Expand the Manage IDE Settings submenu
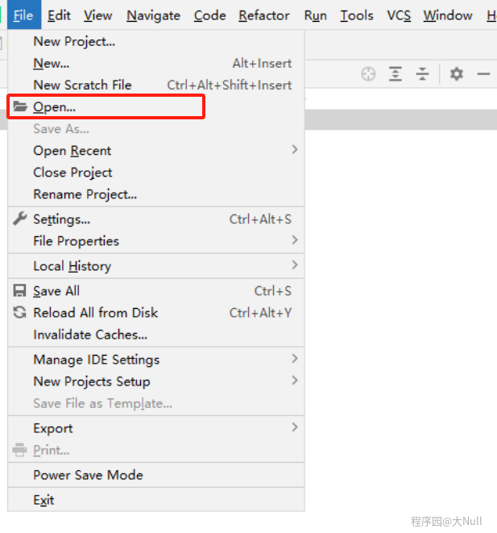The height and width of the screenshot is (533, 497). (x=294, y=359)
